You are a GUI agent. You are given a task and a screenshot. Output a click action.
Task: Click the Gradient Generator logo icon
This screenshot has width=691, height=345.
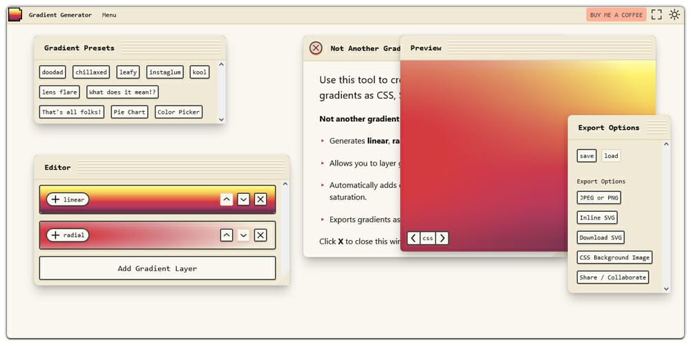coord(15,14)
